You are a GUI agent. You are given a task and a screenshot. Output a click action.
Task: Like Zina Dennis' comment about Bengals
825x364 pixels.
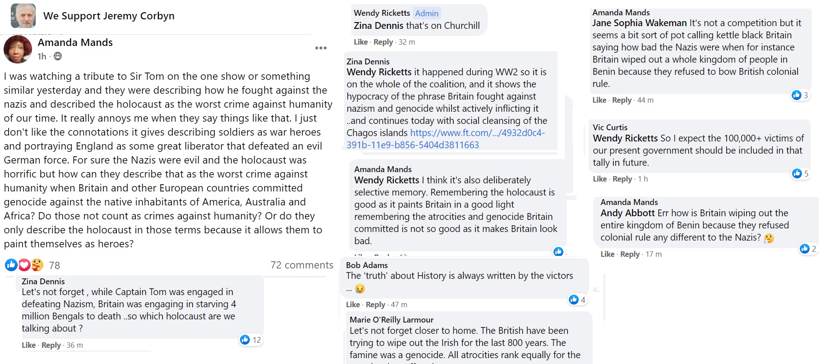tap(28, 345)
